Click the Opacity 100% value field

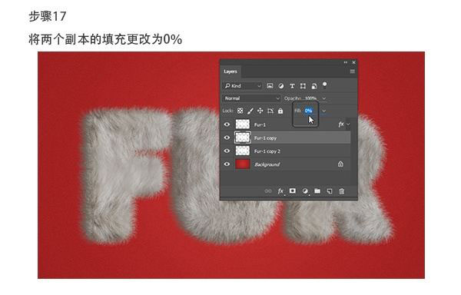[311, 98]
